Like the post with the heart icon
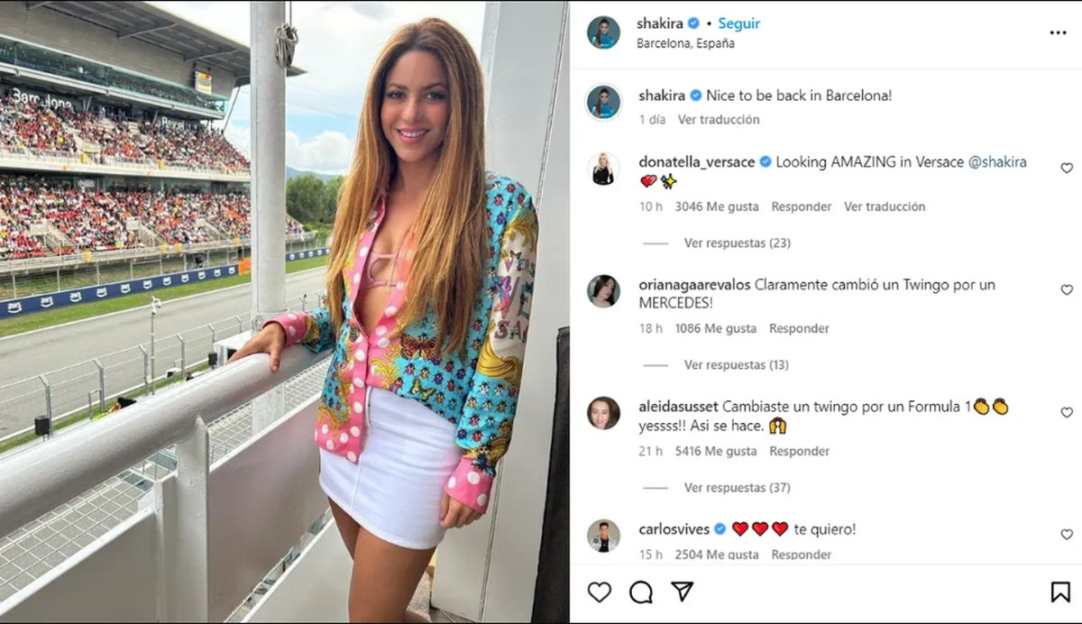The image size is (1082, 624). click(599, 592)
